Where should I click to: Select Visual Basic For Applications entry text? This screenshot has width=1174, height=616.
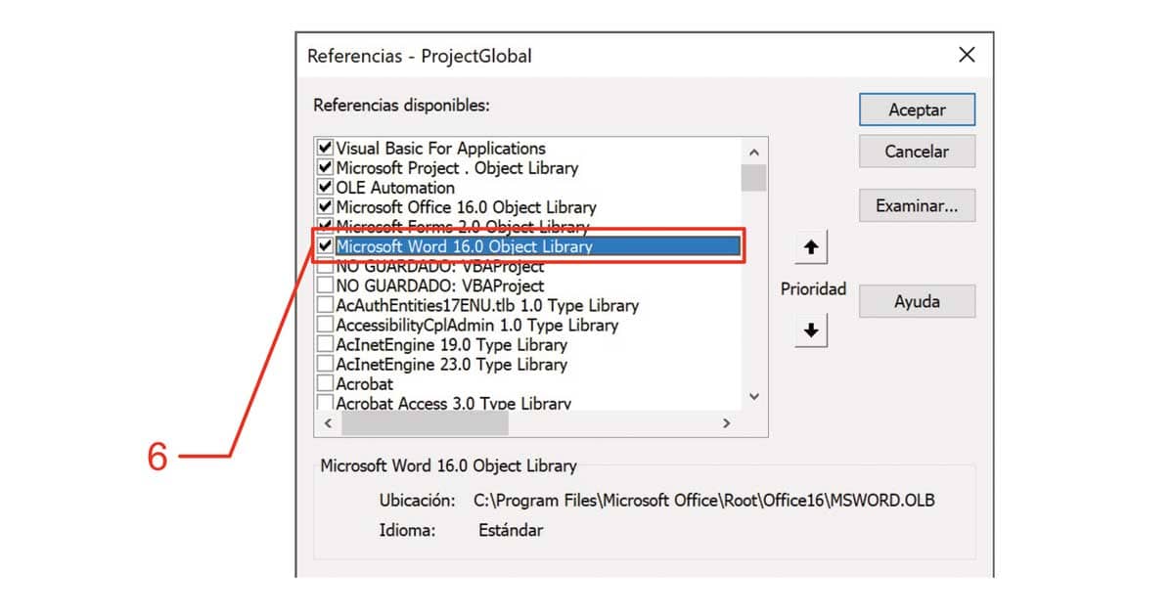[441, 149]
